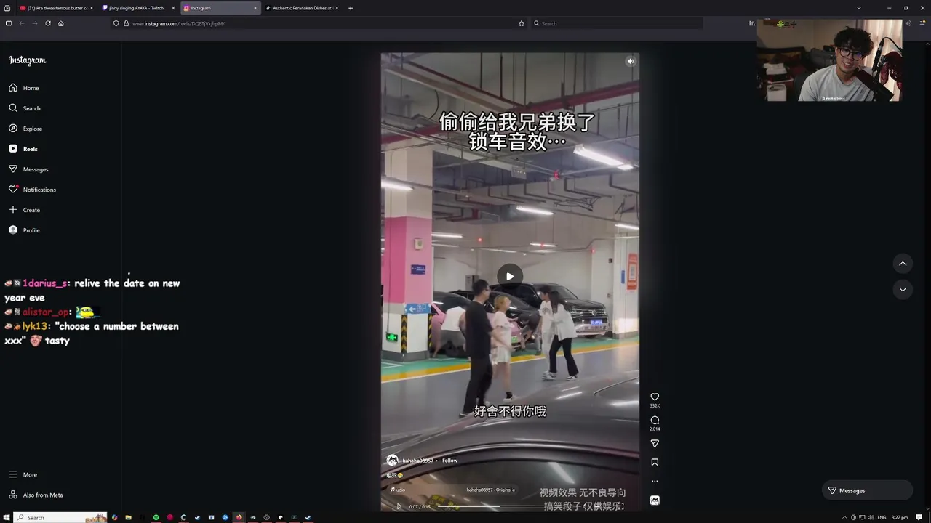
Task: Open File Explorer from taskbar
Action: (128, 517)
